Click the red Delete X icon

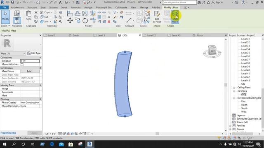[109, 21]
